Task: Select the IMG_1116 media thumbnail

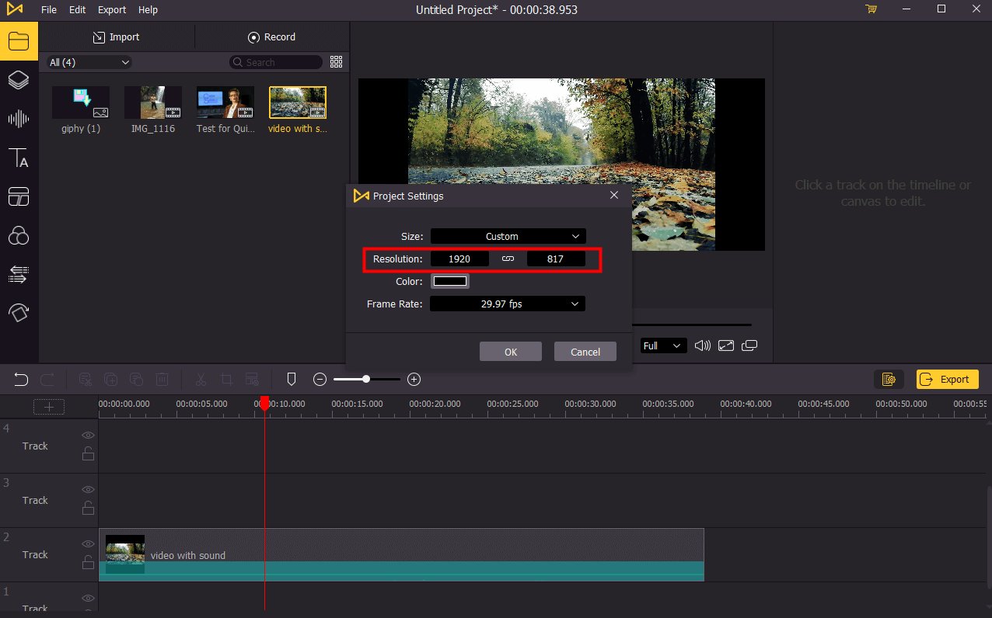Action: 153,102
